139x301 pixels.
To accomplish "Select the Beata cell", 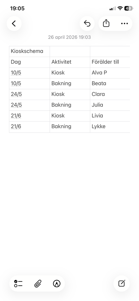I will coord(110,83).
